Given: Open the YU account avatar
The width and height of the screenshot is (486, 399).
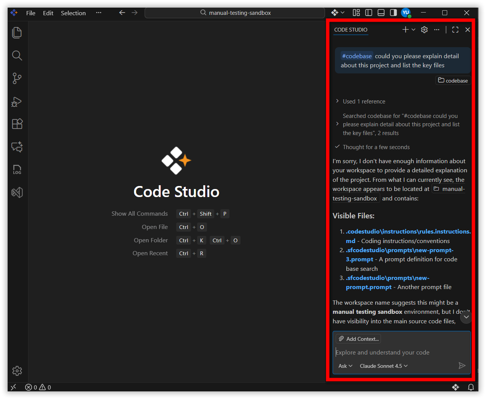Looking at the screenshot, I should (406, 13).
